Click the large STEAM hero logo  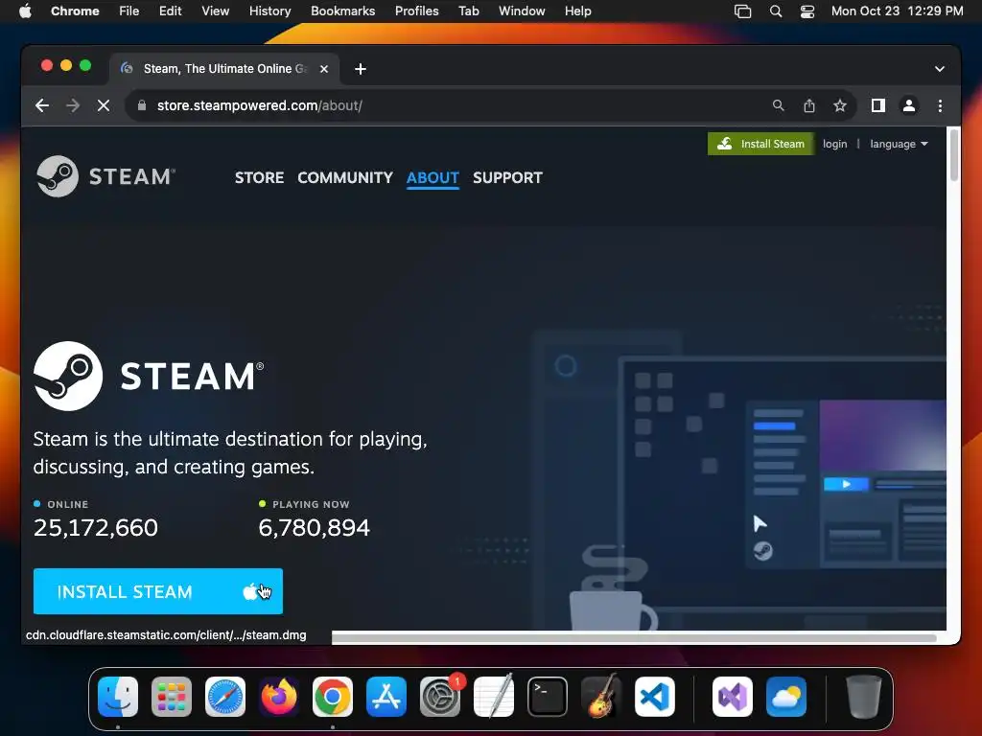click(x=149, y=376)
